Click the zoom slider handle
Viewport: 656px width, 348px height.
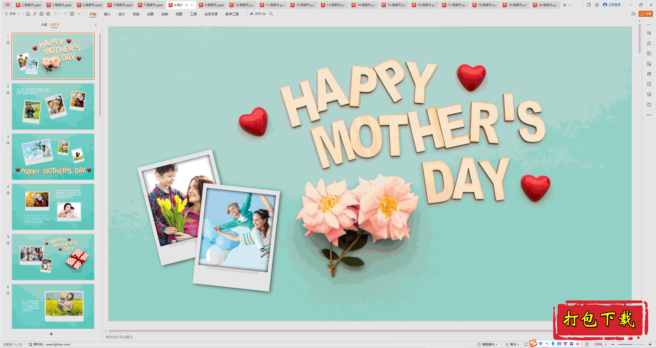[634, 344]
